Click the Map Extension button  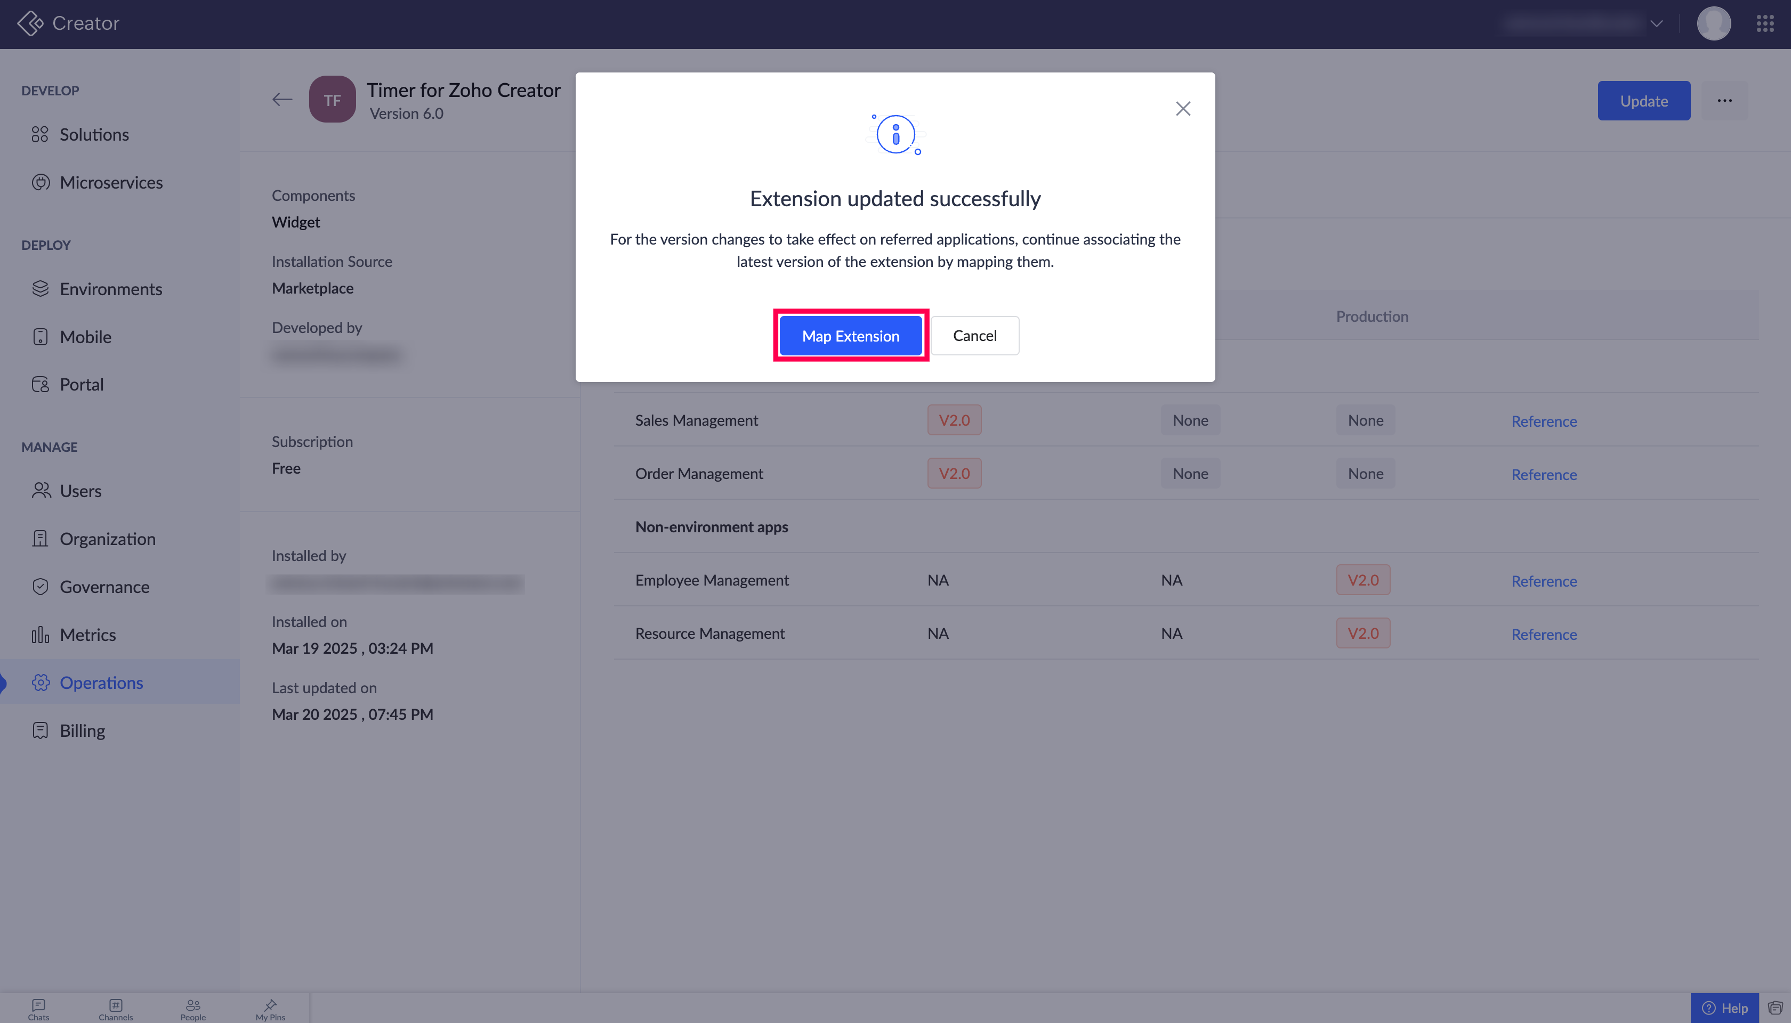pyautogui.click(x=851, y=336)
